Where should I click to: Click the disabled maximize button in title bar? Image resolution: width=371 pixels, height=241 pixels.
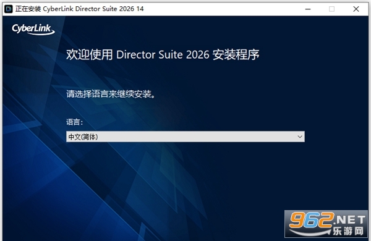coord(331,9)
